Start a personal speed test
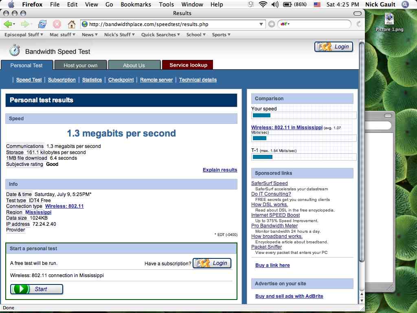417x313 pixels. (36, 289)
